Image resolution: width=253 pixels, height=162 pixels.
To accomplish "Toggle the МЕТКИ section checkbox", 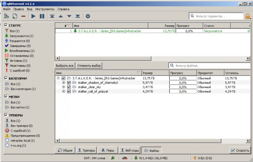I will (6, 97).
